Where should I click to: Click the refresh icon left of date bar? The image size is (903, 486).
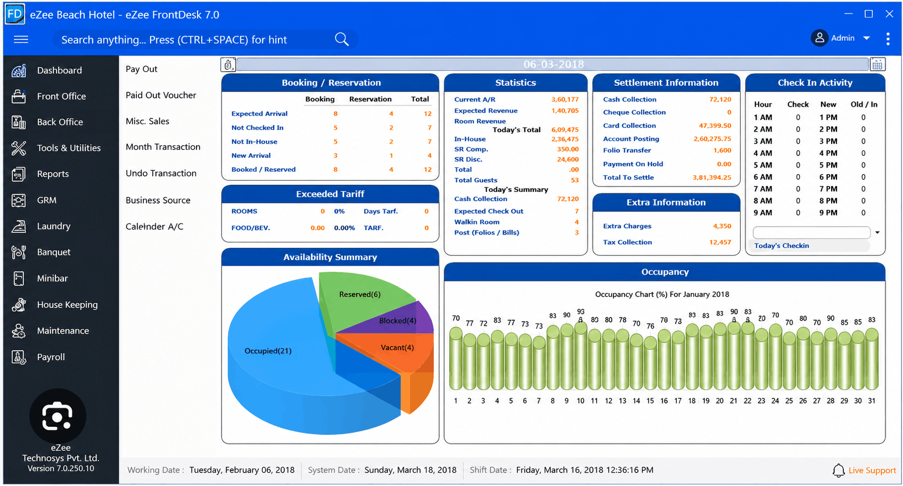pyautogui.click(x=228, y=64)
